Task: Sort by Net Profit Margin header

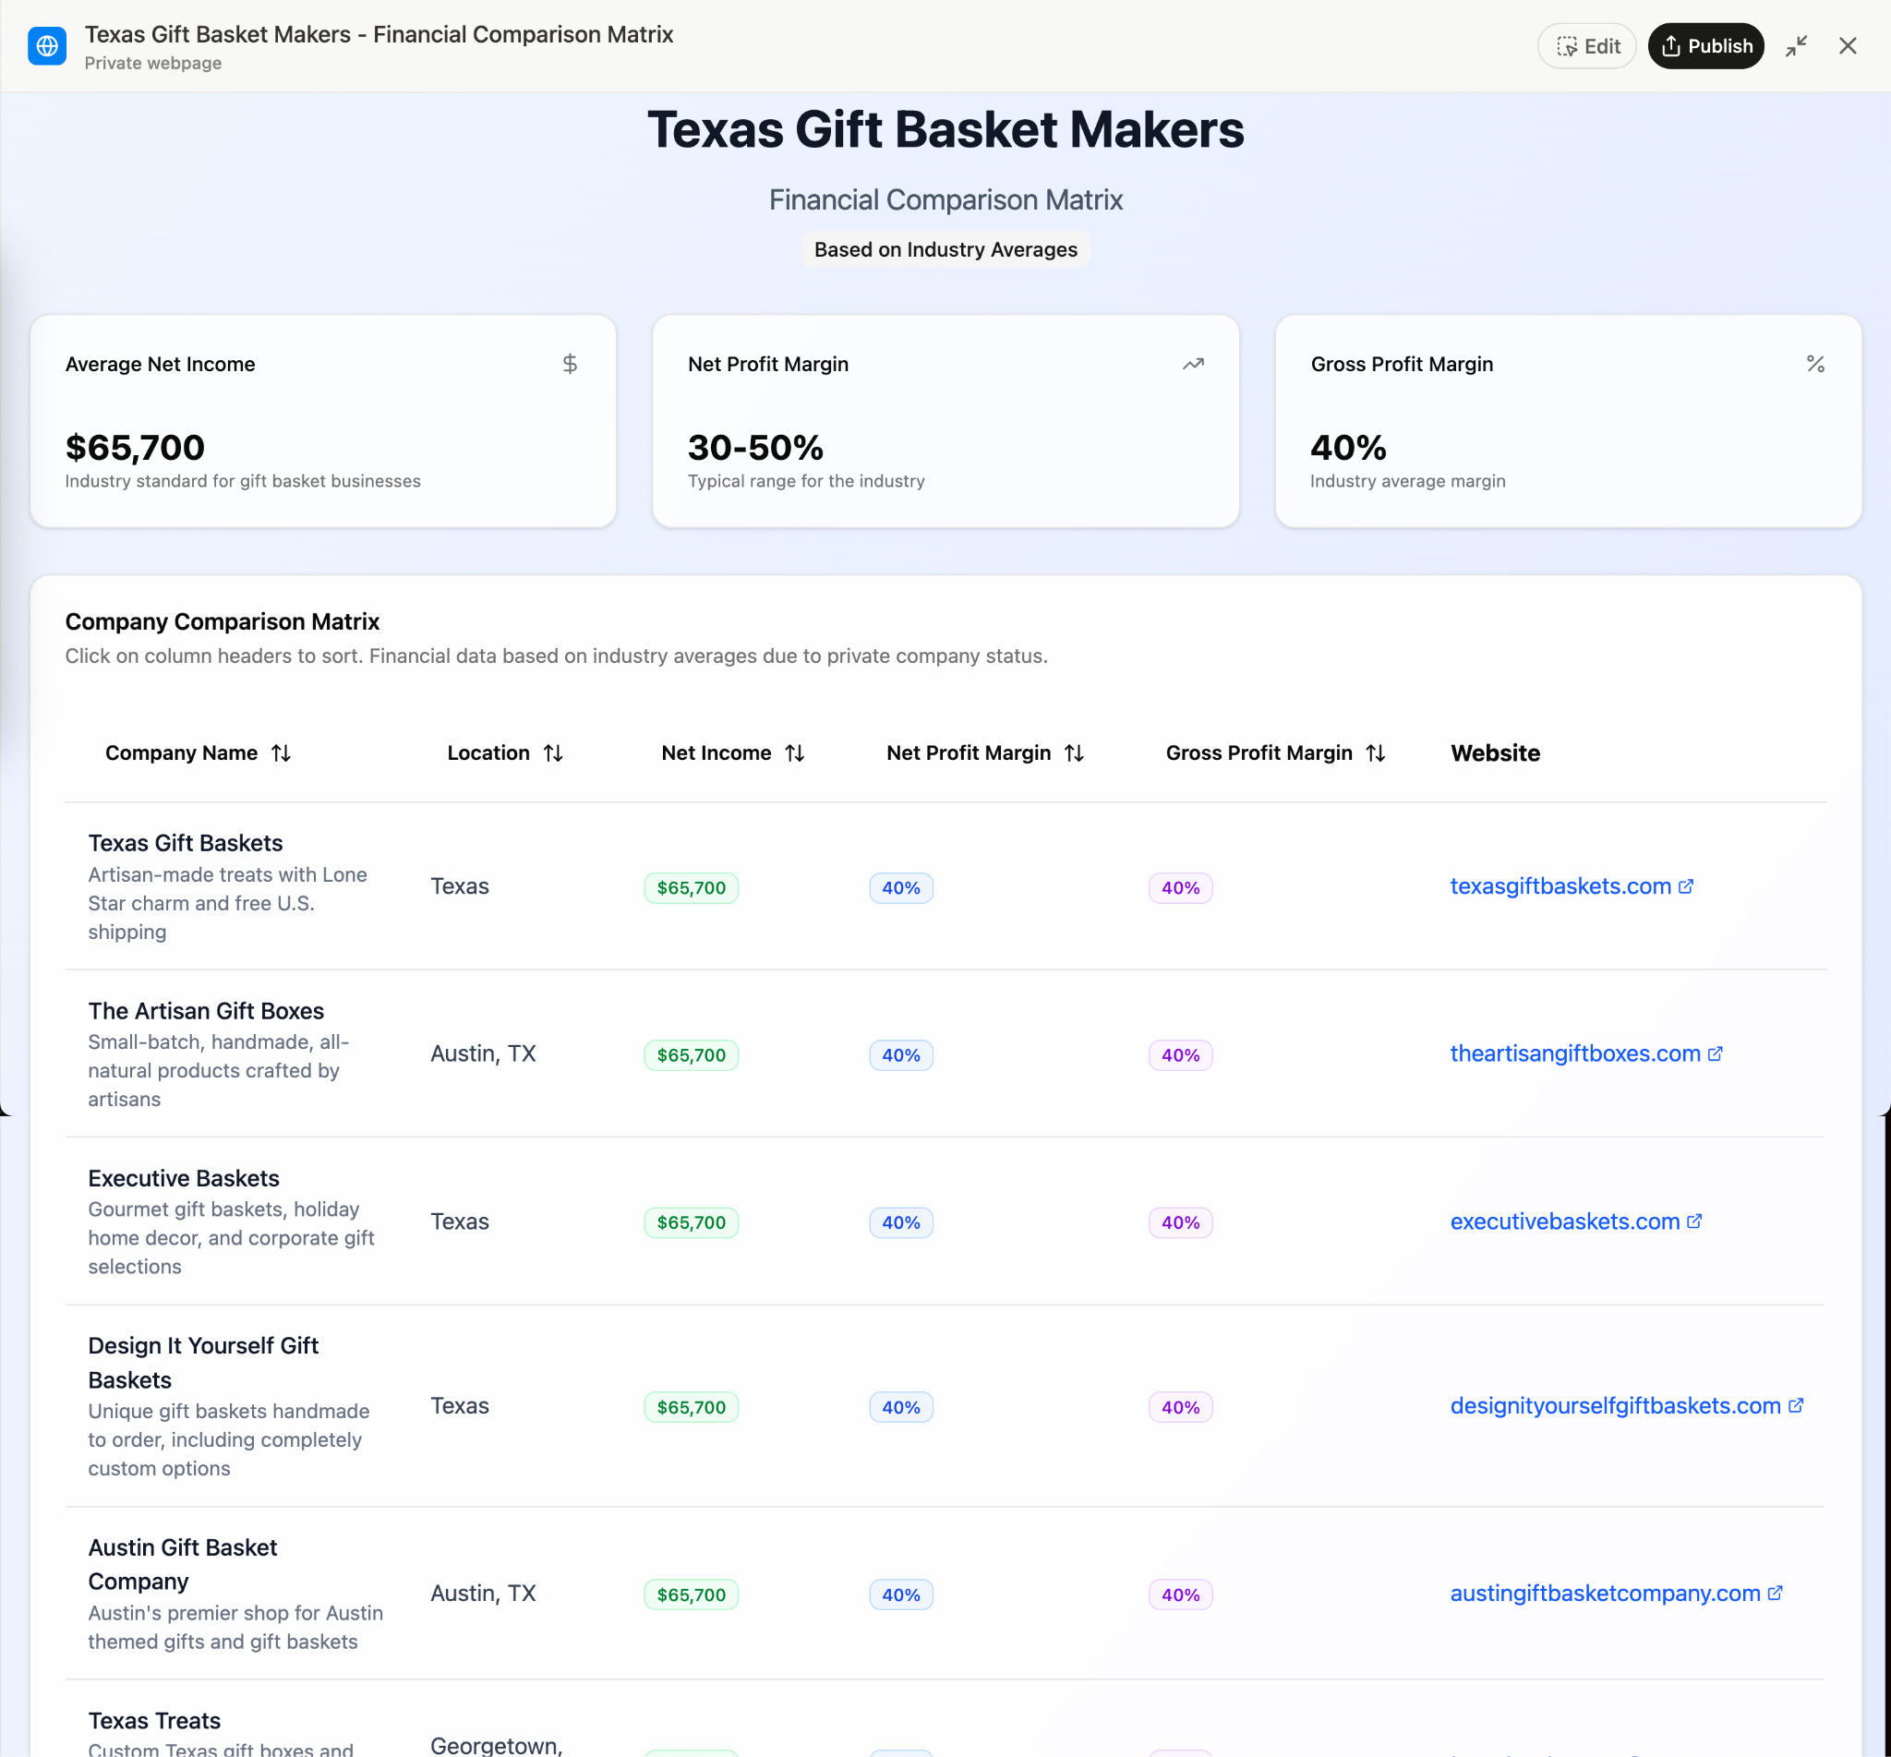Action: click(985, 753)
